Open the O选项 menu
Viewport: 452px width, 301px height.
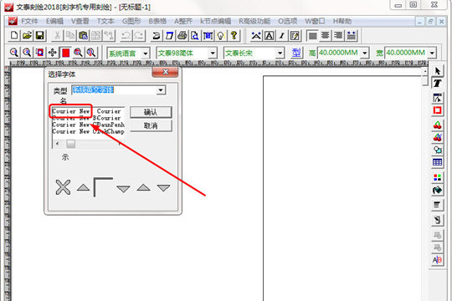[x=287, y=21]
